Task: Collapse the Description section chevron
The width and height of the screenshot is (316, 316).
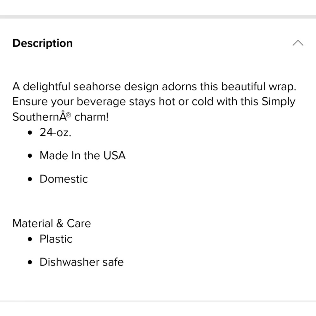Action: (x=298, y=43)
